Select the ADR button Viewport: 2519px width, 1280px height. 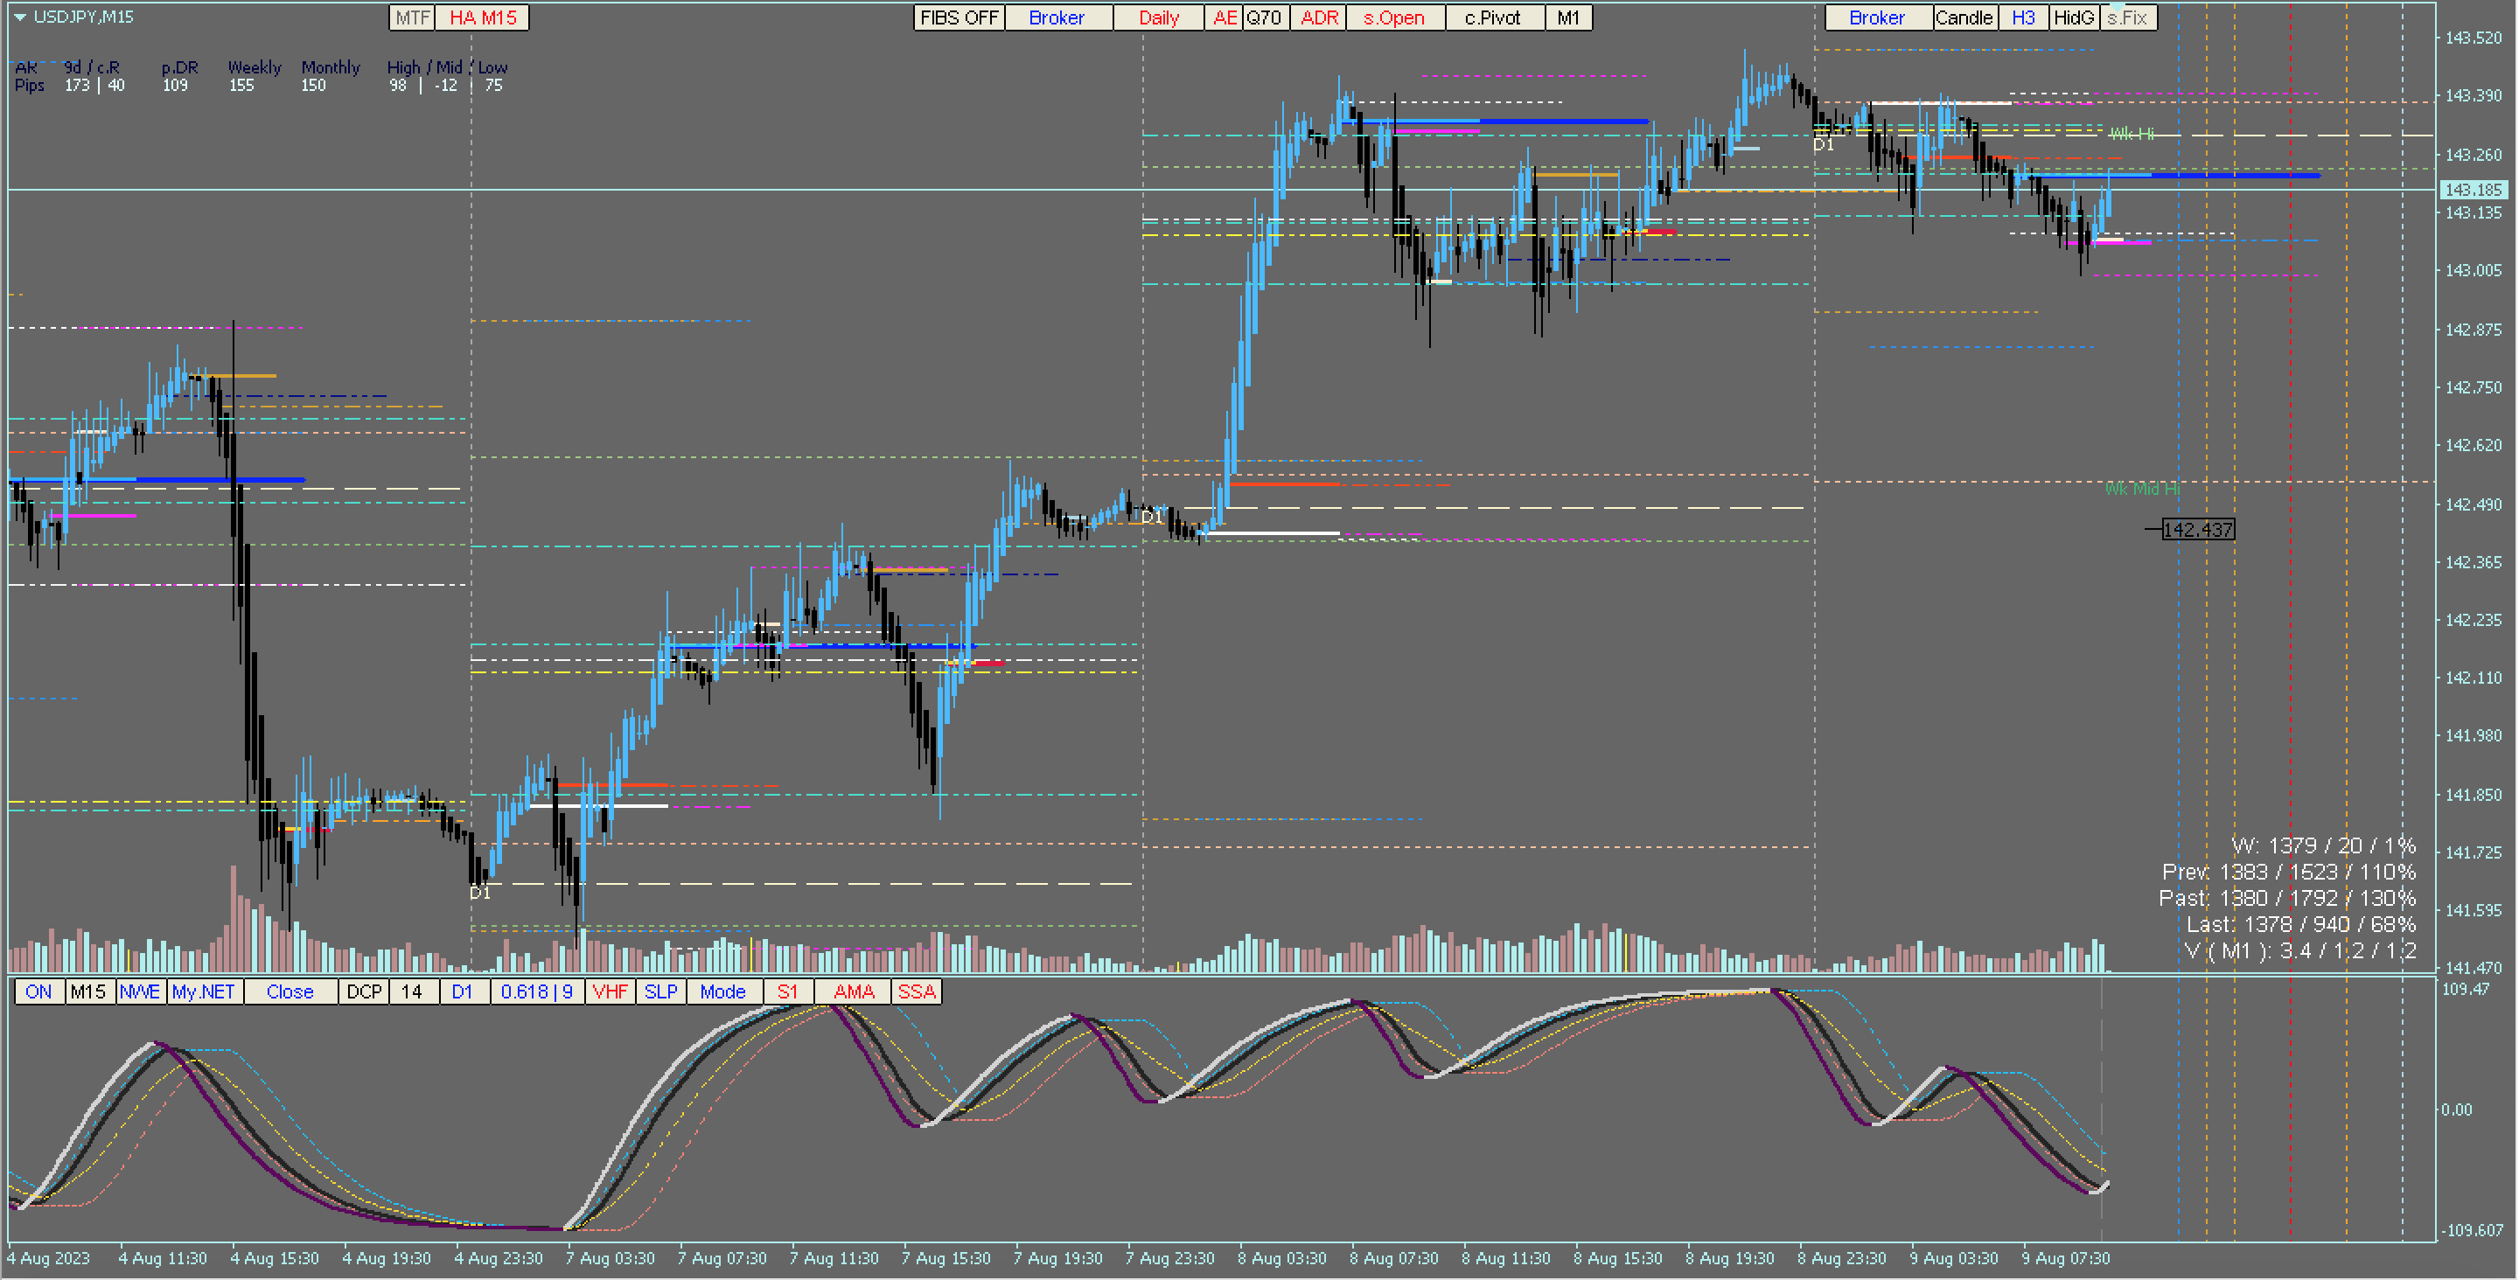tap(1318, 17)
